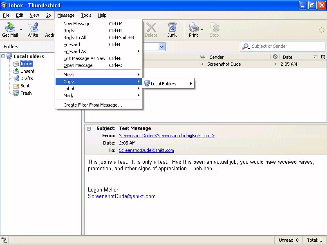Click the junk status column header icon
The image size is (327, 245).
pyautogui.click(x=275, y=57)
